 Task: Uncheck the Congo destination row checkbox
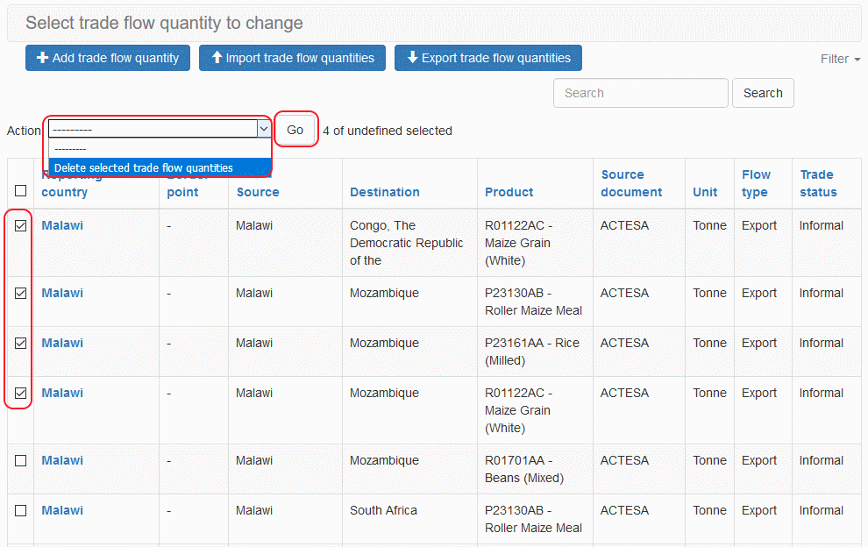21,225
